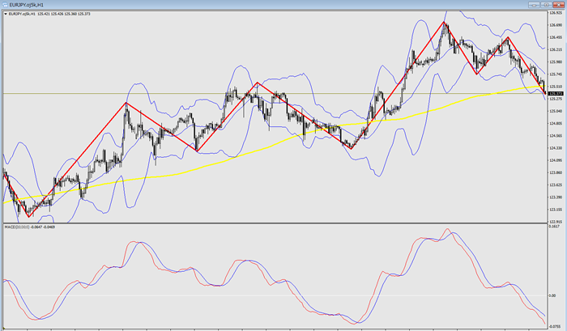Close the EURJPY chart window
Image resolution: width=567 pixels, height=331 pixels.
[x=558, y=5]
